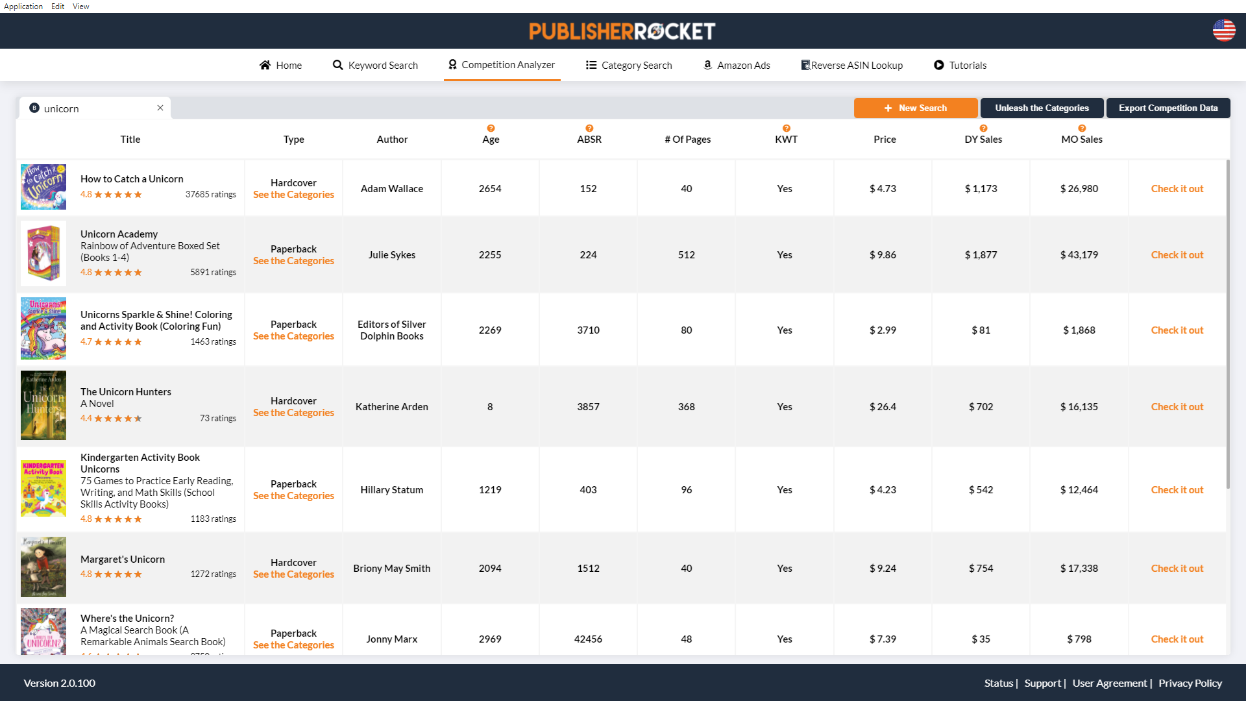Open Unicorns Sparkle & Shine cover thumbnail
Viewport: 1246px width, 701px height.
43,328
